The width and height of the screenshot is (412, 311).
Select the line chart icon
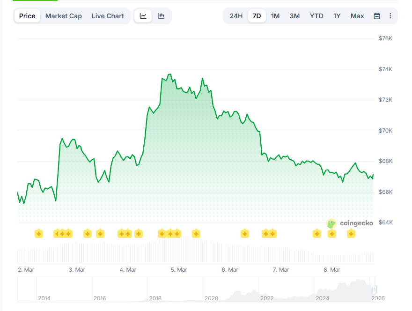pos(143,15)
